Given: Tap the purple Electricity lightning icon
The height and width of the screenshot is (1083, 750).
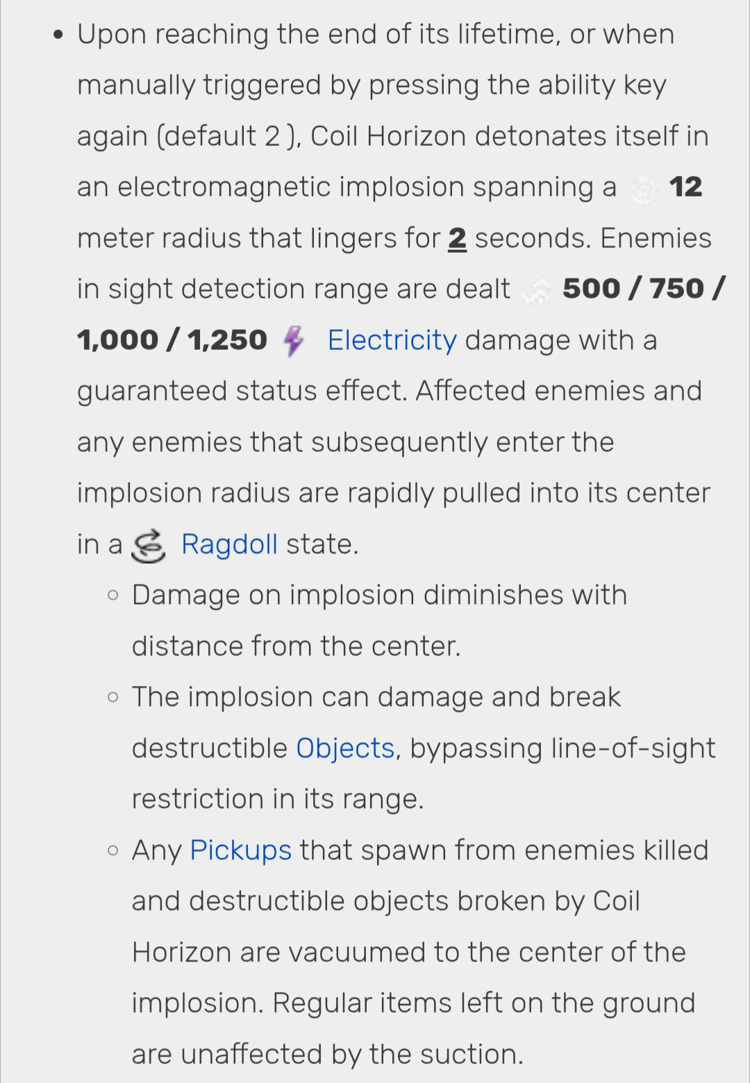Looking at the screenshot, I should 294,341.
